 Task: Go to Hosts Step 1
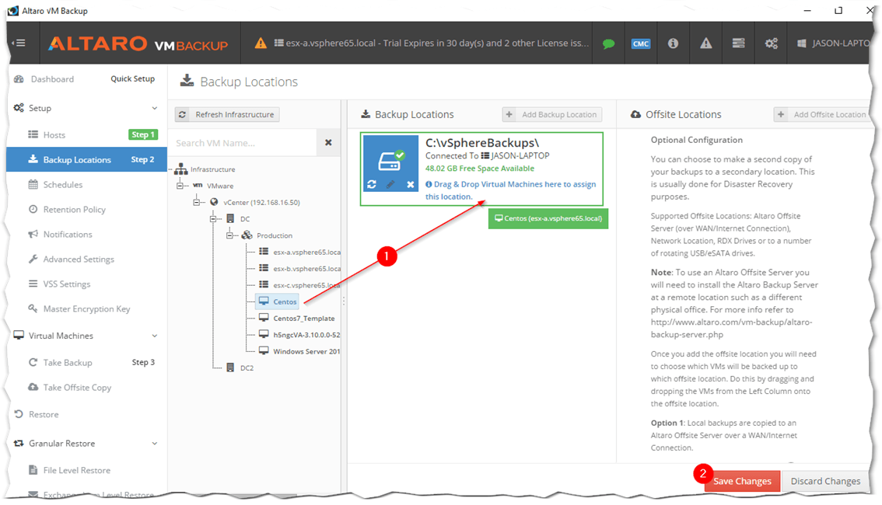tap(87, 135)
